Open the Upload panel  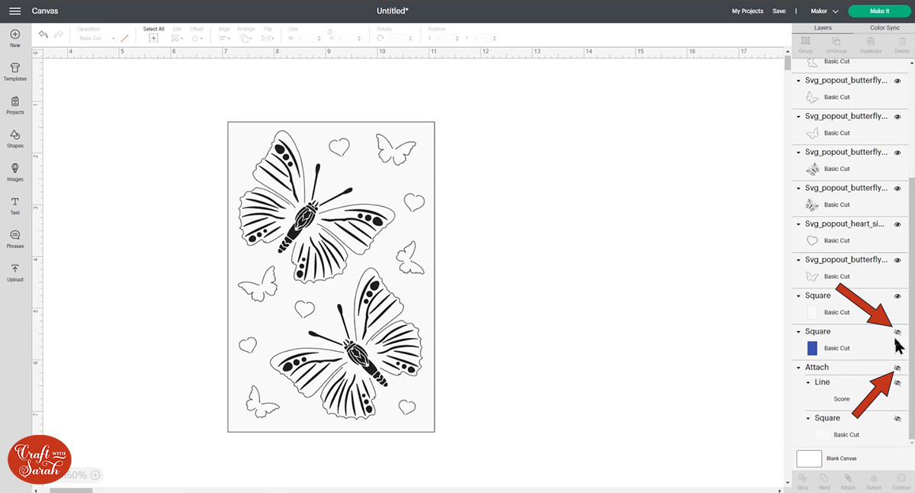[x=14, y=272]
